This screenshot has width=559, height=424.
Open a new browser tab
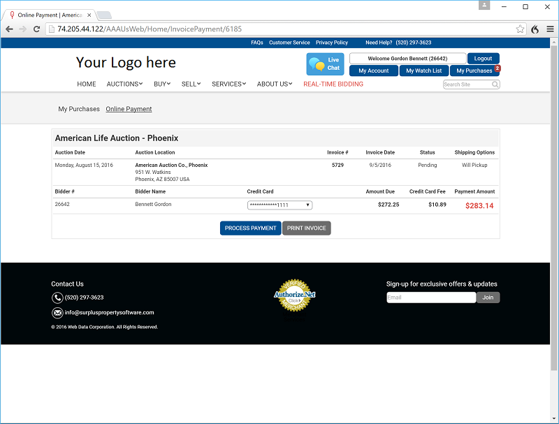(104, 15)
